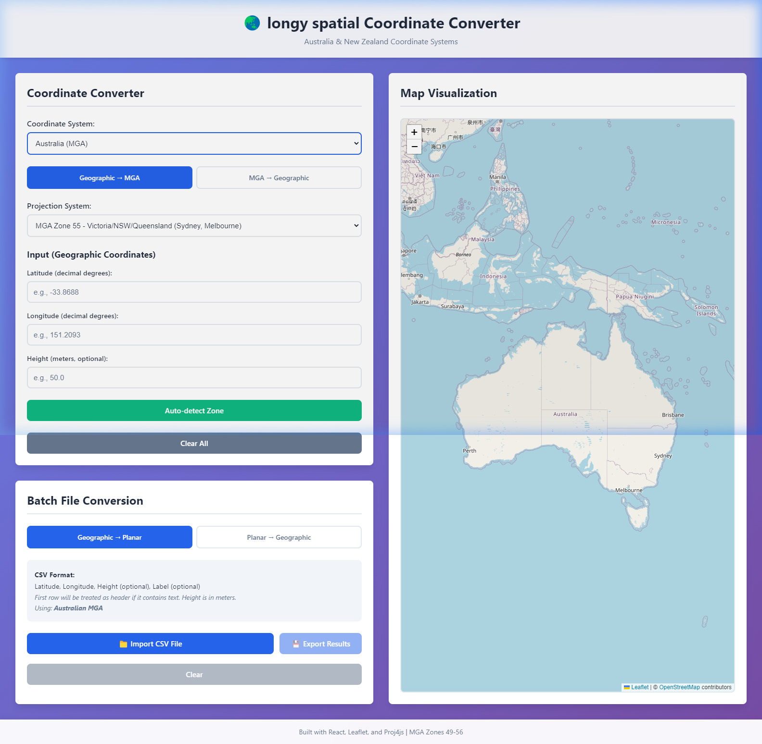Select Geographic → Planar batch mode
This screenshot has height=744, width=762.
110,537
